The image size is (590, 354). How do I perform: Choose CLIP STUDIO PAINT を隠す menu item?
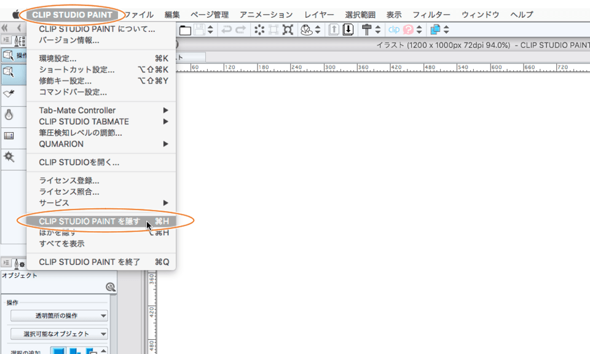(x=90, y=221)
